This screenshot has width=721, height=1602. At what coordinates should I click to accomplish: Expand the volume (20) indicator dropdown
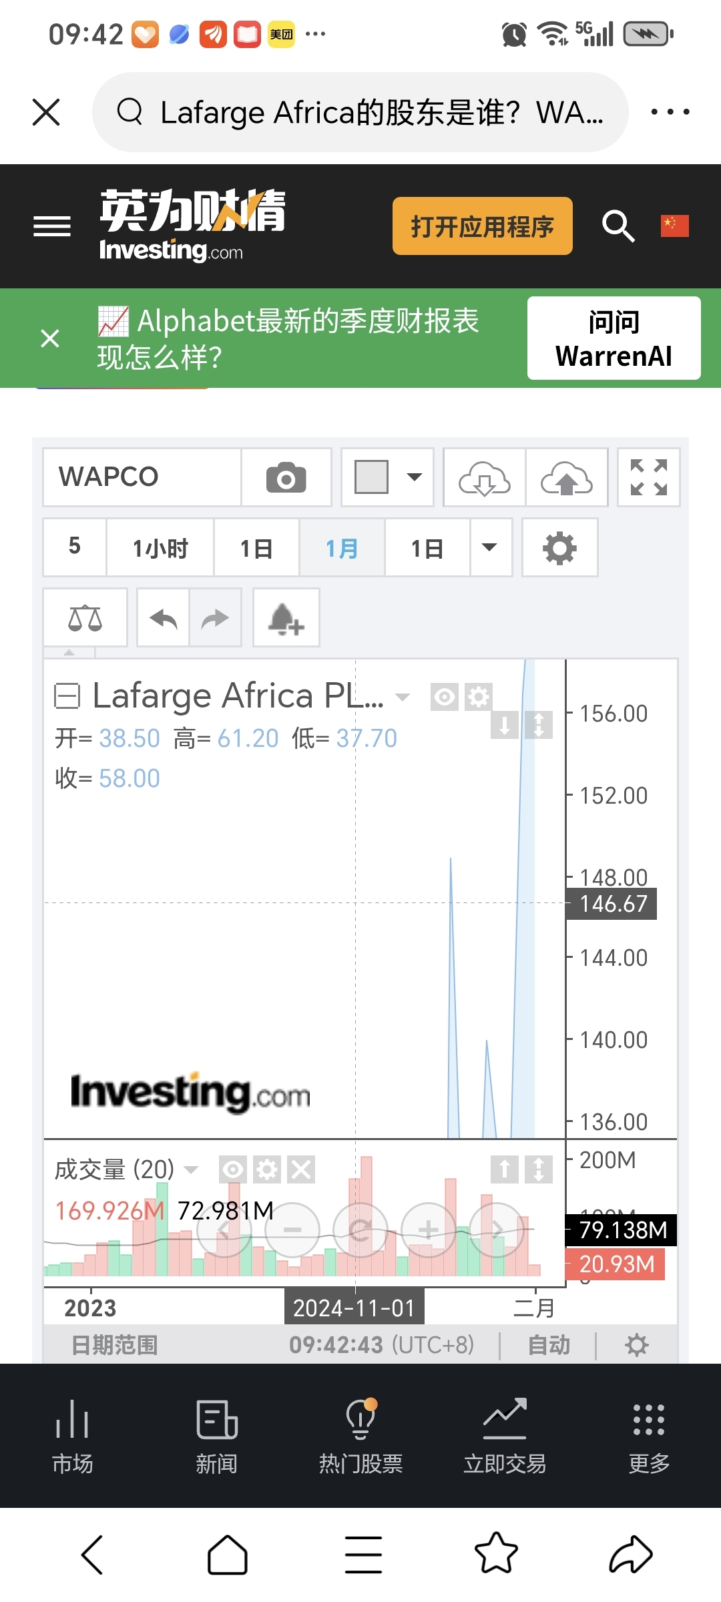tap(191, 1169)
